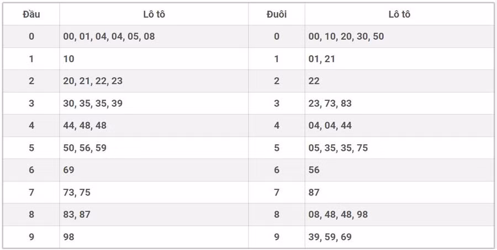497x250 pixels.
Task: Click the cell with 30, 35, 35, 39
Action: [93, 104]
